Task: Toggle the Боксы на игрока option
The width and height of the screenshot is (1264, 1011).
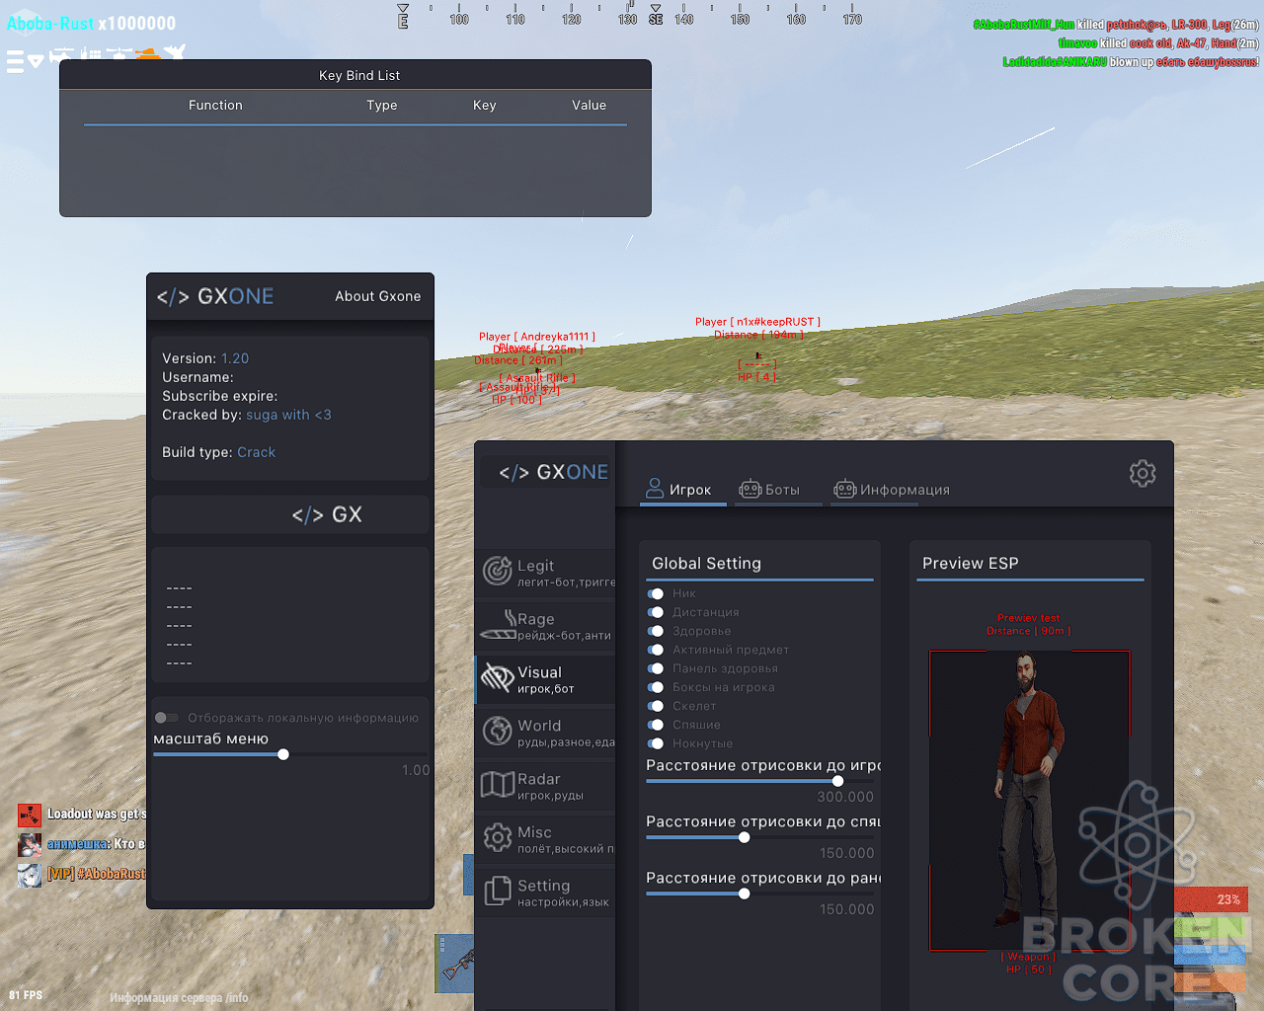Action: [656, 687]
